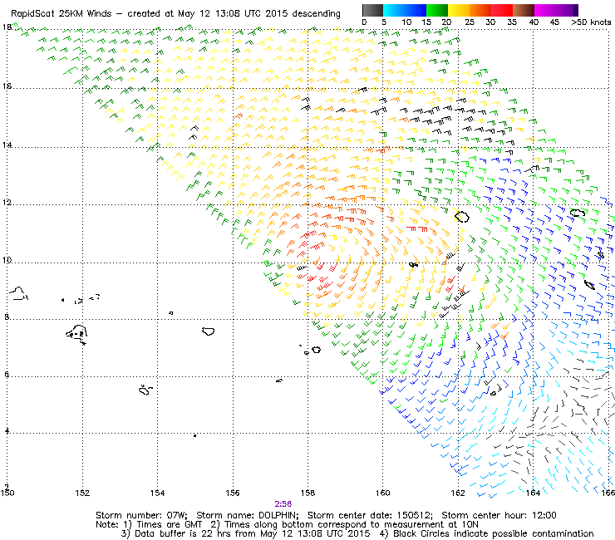
Task: Click the red 30–35 knots legend segment
Action: (502, 10)
